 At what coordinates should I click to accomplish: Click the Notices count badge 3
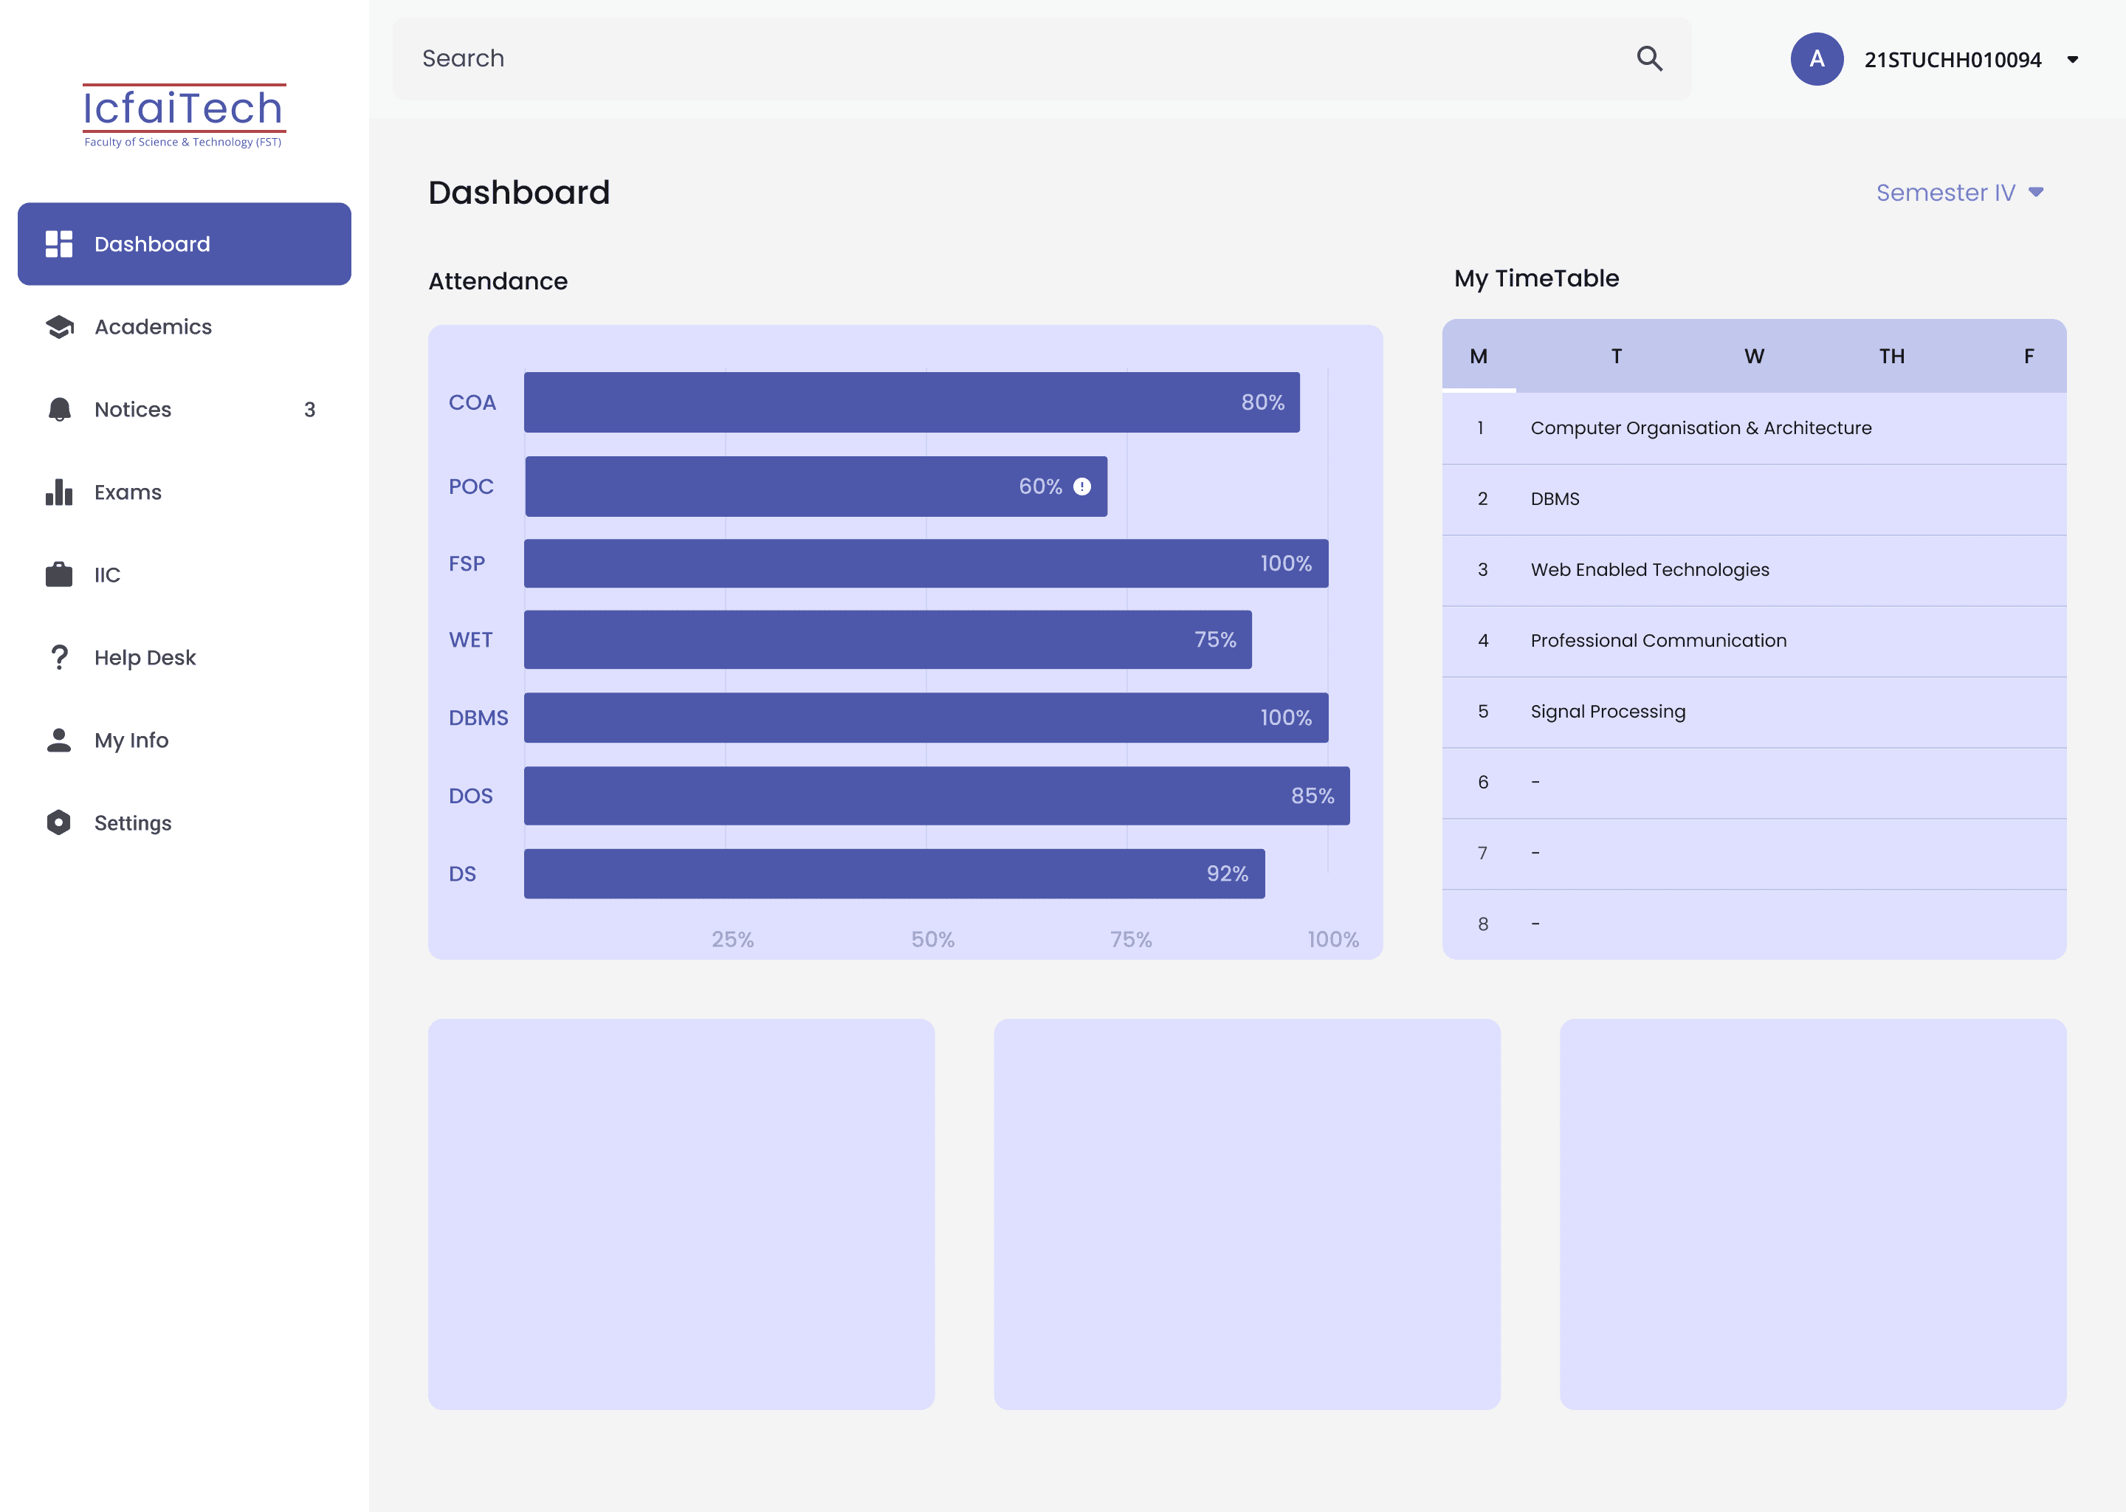309,410
